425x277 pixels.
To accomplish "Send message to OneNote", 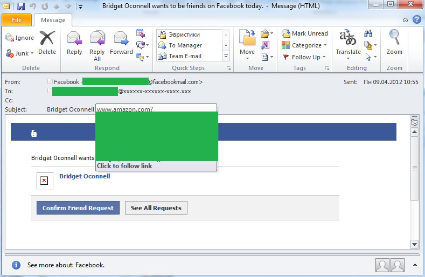I will point(265,45).
